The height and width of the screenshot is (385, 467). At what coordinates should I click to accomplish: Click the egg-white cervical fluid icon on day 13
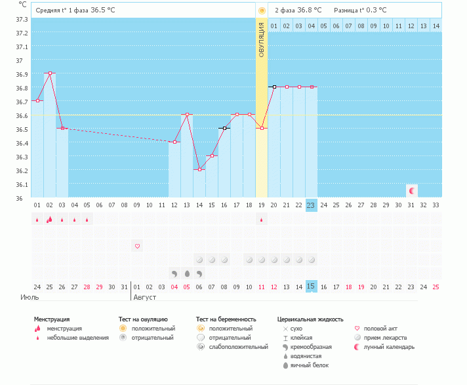187,273
